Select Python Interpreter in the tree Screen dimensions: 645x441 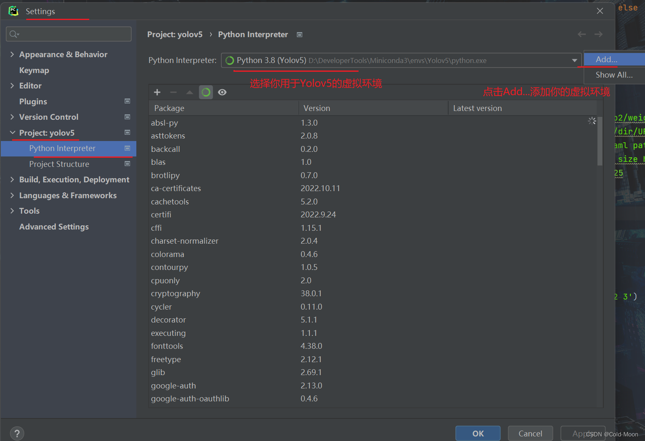point(69,149)
